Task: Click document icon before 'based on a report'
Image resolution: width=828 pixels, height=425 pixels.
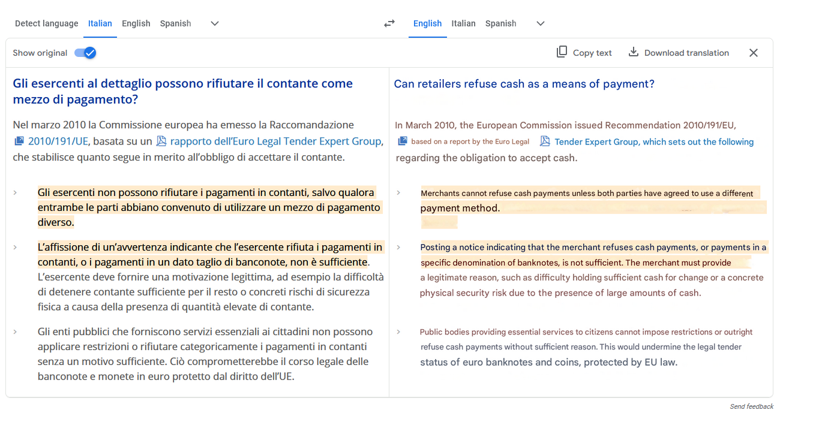Action: 402,141
